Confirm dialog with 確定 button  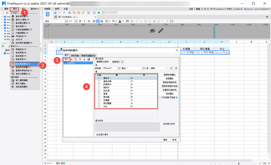[x=166, y=140]
